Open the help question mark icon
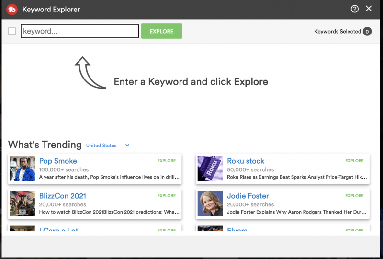The image size is (383, 259). [355, 9]
